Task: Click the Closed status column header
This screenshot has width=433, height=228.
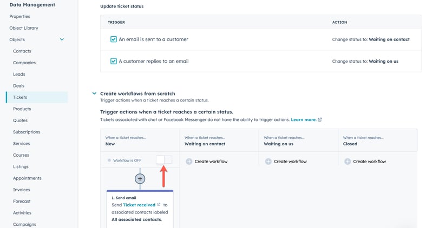Action: pos(377,140)
